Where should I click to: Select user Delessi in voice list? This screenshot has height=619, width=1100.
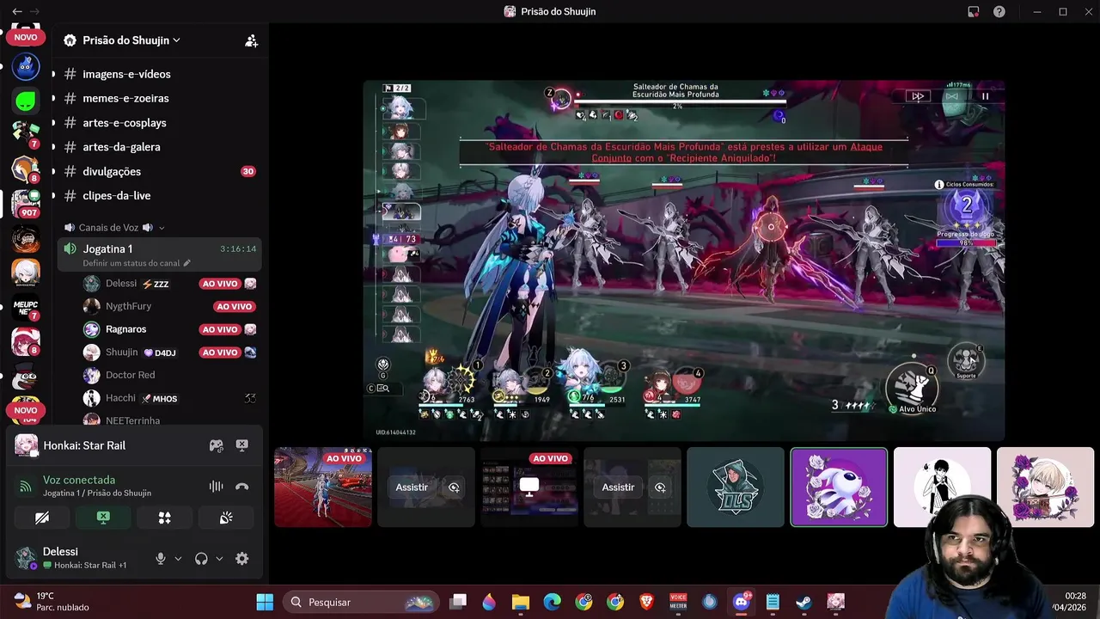click(x=121, y=284)
